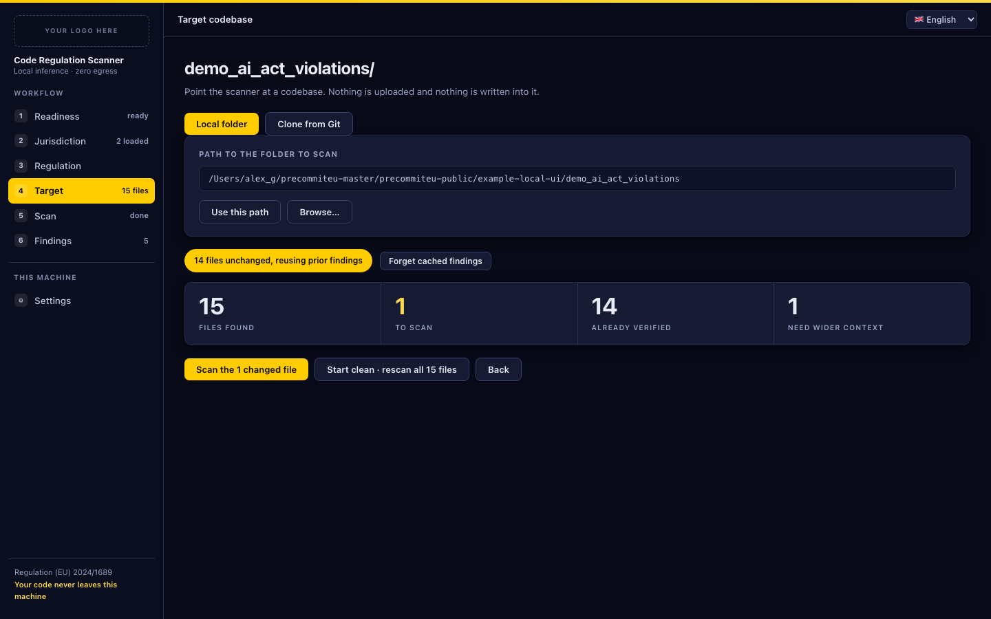Open the Regulation workflow step
This screenshot has width=991, height=619.
point(81,166)
